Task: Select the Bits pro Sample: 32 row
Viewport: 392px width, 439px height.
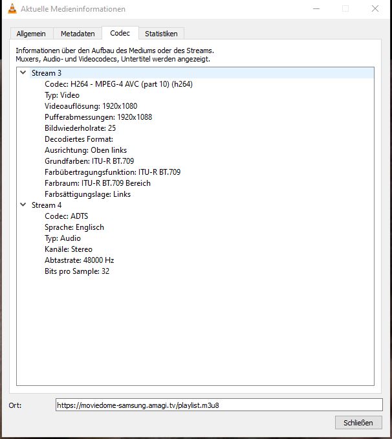Action: [x=77, y=271]
